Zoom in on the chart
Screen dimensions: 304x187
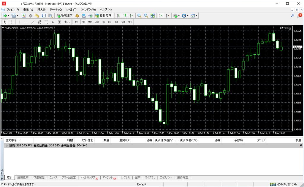(139, 15)
